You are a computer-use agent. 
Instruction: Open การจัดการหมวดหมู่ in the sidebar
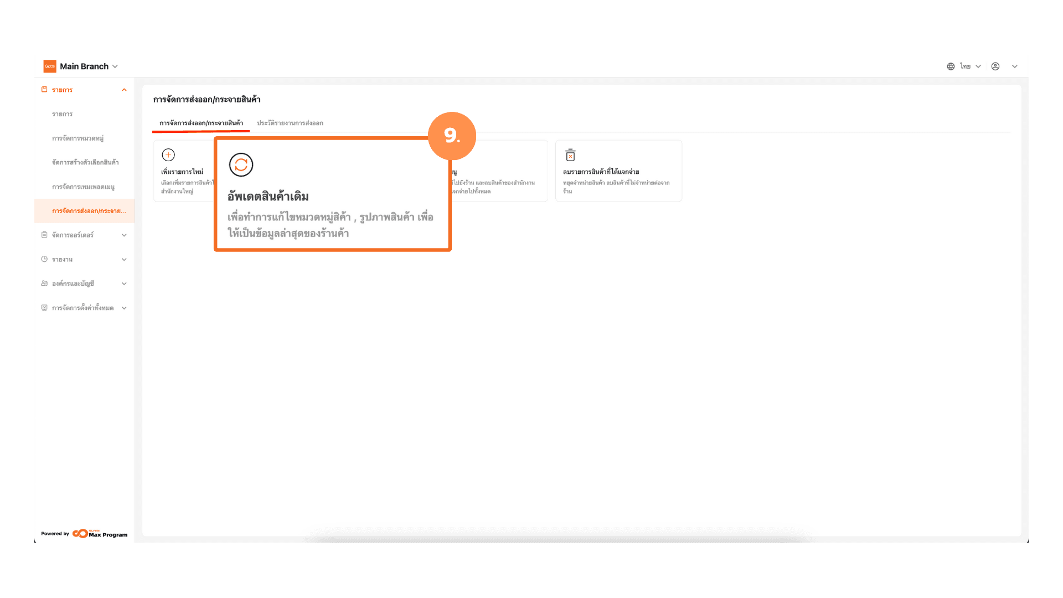78,138
